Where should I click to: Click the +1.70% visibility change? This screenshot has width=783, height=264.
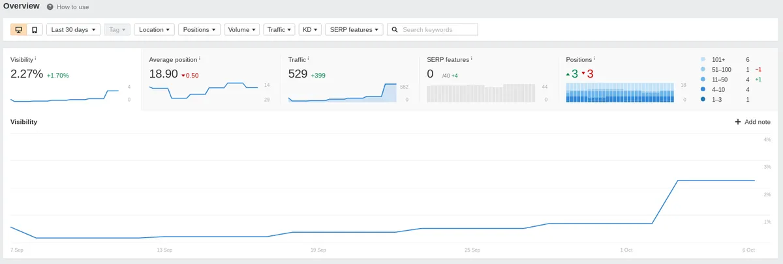point(57,76)
